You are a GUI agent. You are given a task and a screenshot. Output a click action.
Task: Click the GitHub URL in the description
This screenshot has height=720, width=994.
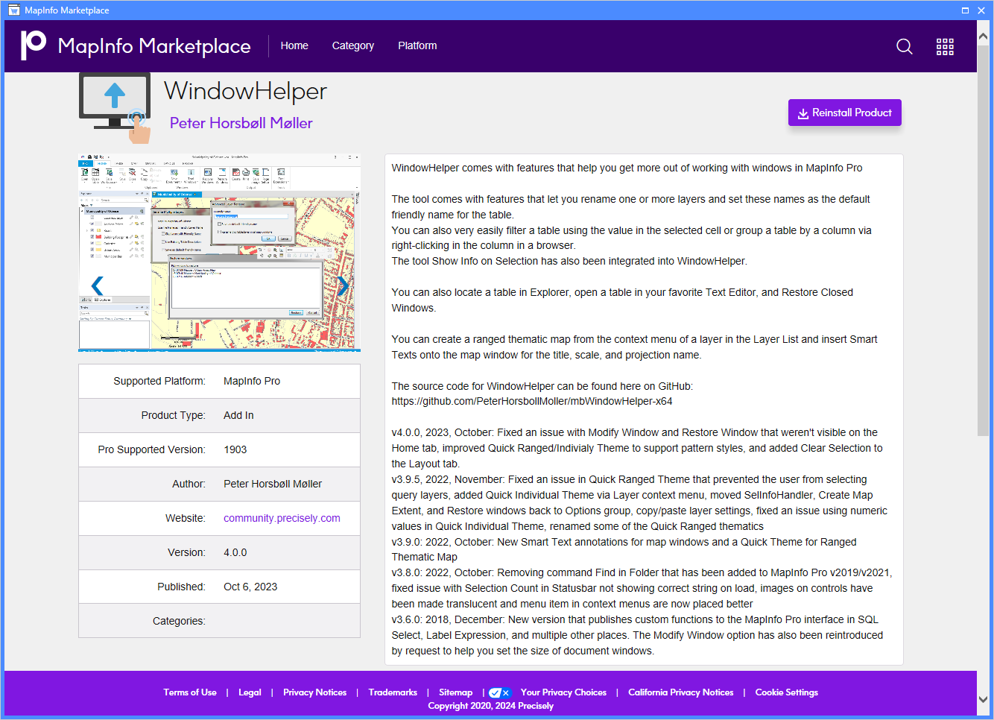532,401
